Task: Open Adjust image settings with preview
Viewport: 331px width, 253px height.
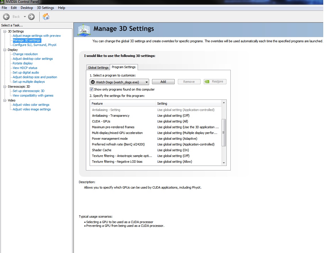Action: [x=37, y=36]
